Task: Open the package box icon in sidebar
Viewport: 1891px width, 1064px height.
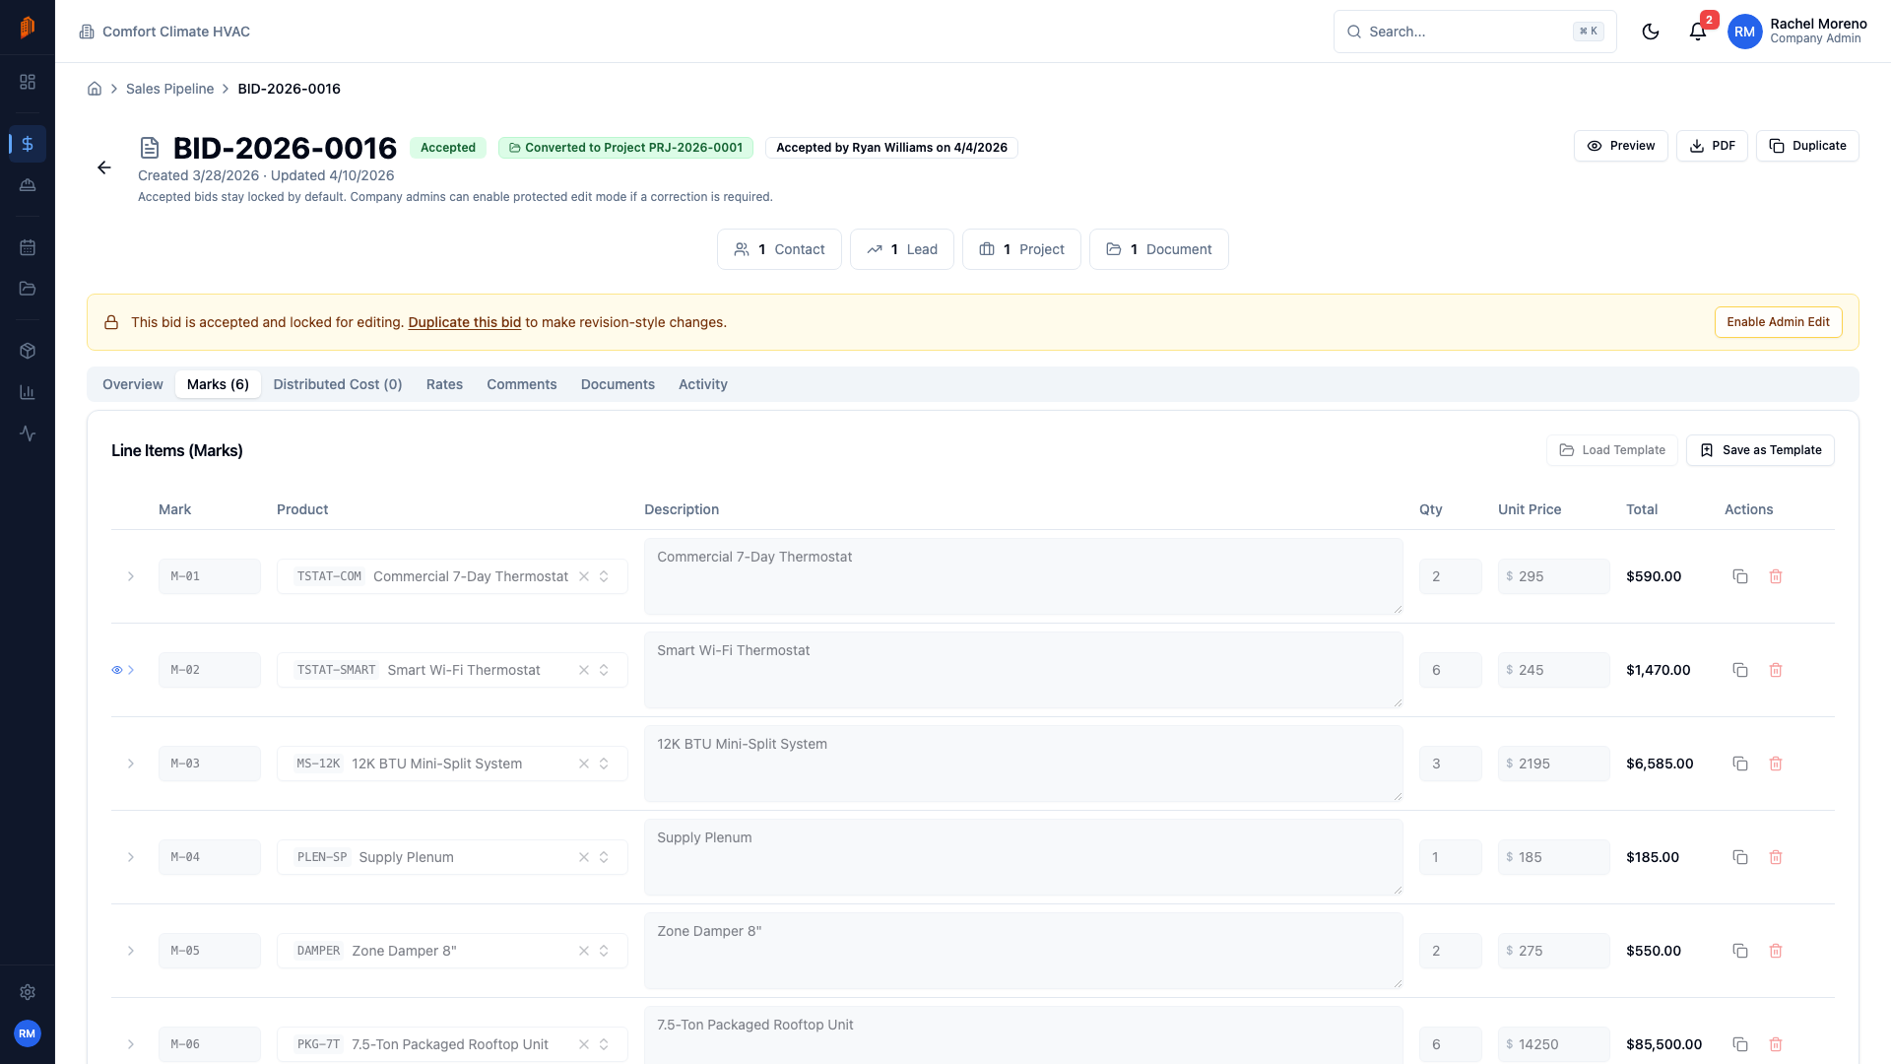Action: (x=28, y=351)
